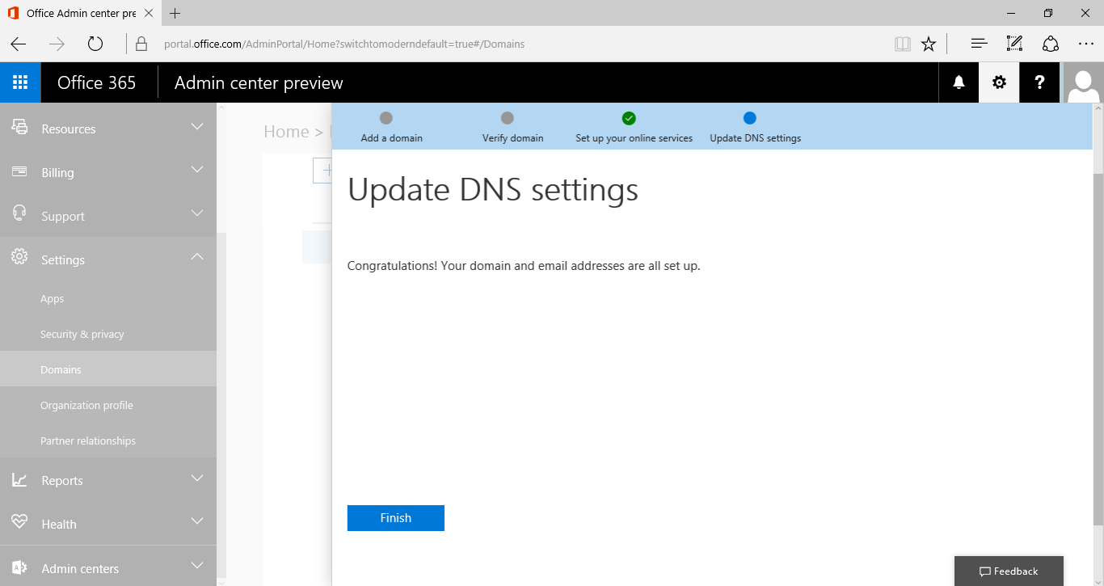Click the help question mark icon
Image resolution: width=1104 pixels, height=586 pixels.
(1039, 82)
